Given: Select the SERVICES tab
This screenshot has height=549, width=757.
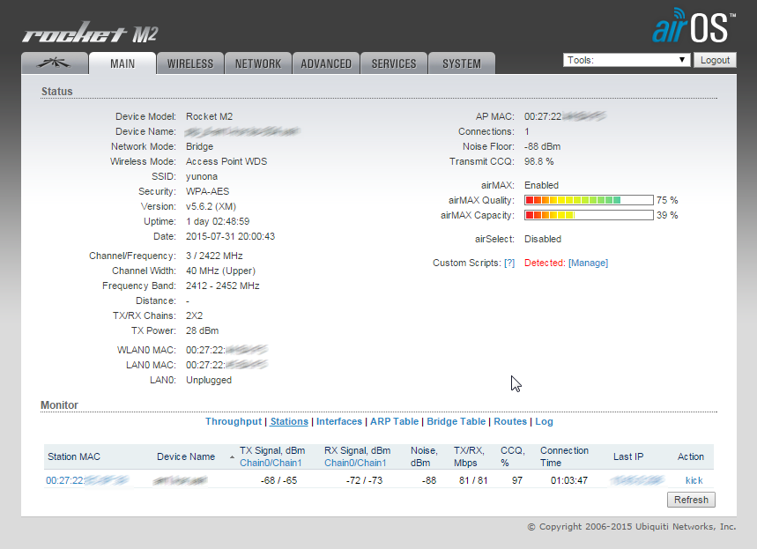Looking at the screenshot, I should click(394, 63).
